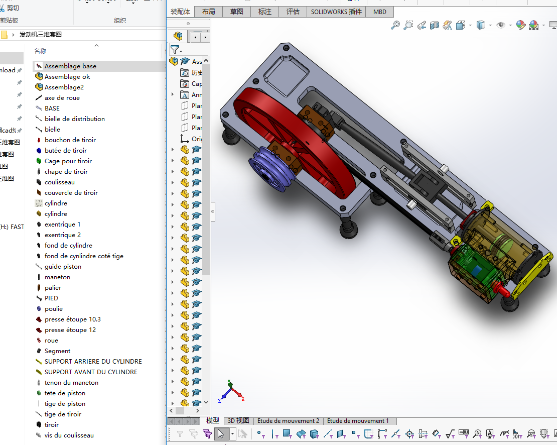Viewport: 557px width, 445px height.
Task: Activate the Zoom to Area tool
Action: (x=408, y=25)
